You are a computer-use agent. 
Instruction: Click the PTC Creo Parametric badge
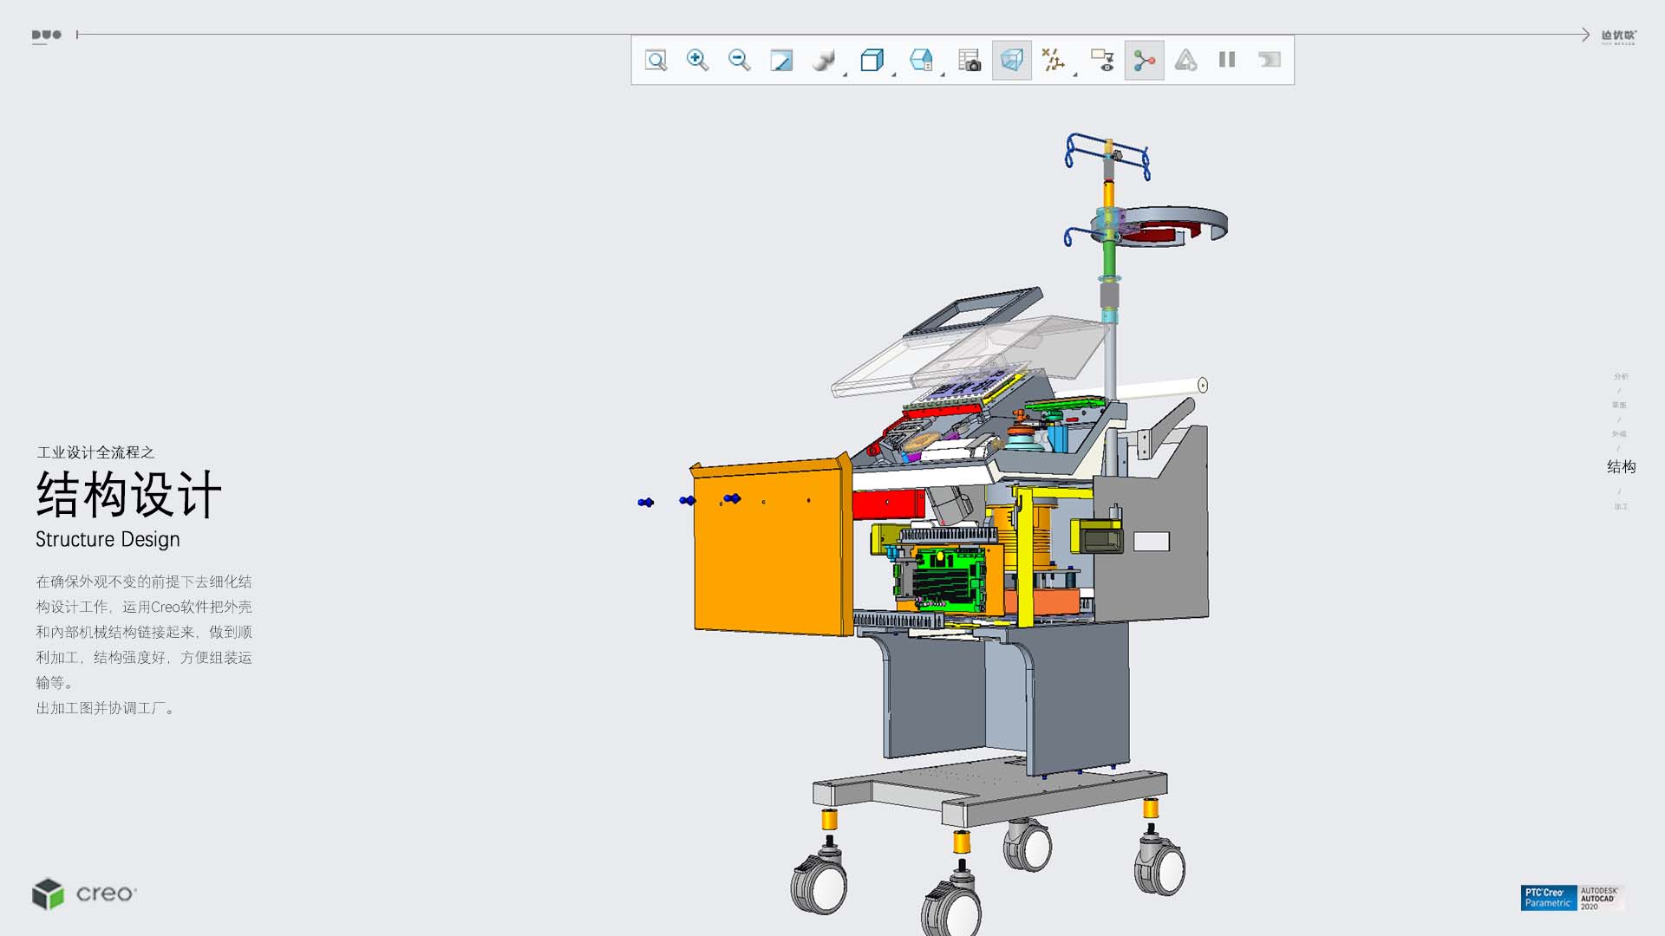point(1548,898)
